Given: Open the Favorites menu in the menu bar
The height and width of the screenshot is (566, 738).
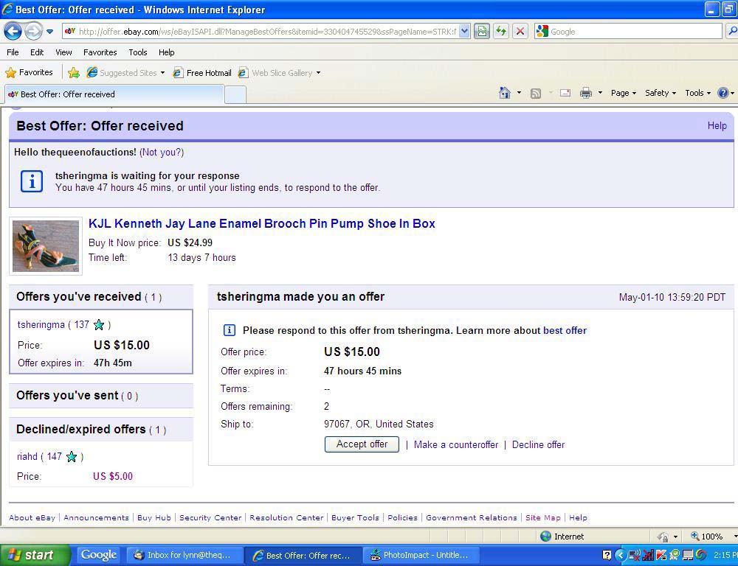Looking at the screenshot, I should (100, 52).
